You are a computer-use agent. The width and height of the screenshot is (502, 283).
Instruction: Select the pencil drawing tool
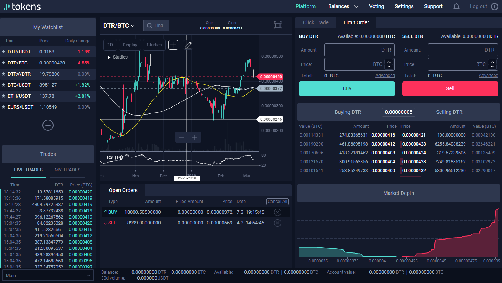pos(188,45)
